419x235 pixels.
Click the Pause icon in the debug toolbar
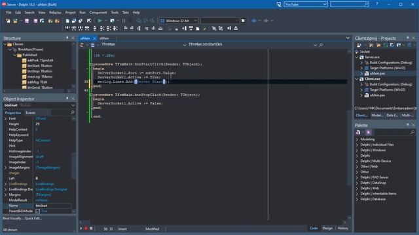124,20
